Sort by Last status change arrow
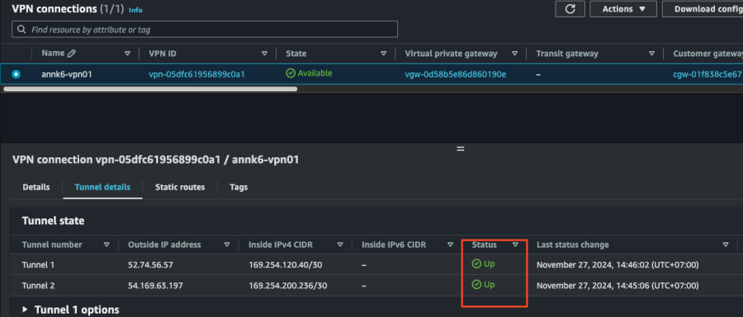Image resolution: width=743 pixels, height=317 pixels. click(x=726, y=245)
